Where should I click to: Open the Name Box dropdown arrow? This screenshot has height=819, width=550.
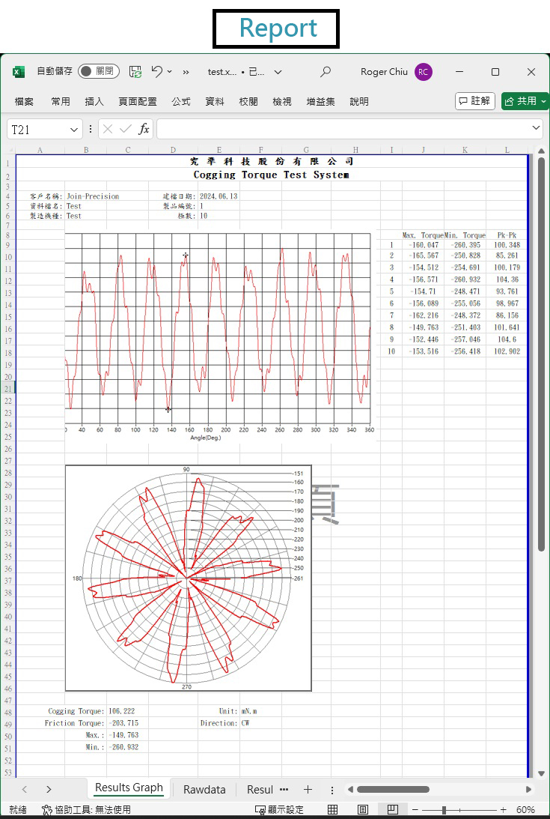click(74, 130)
